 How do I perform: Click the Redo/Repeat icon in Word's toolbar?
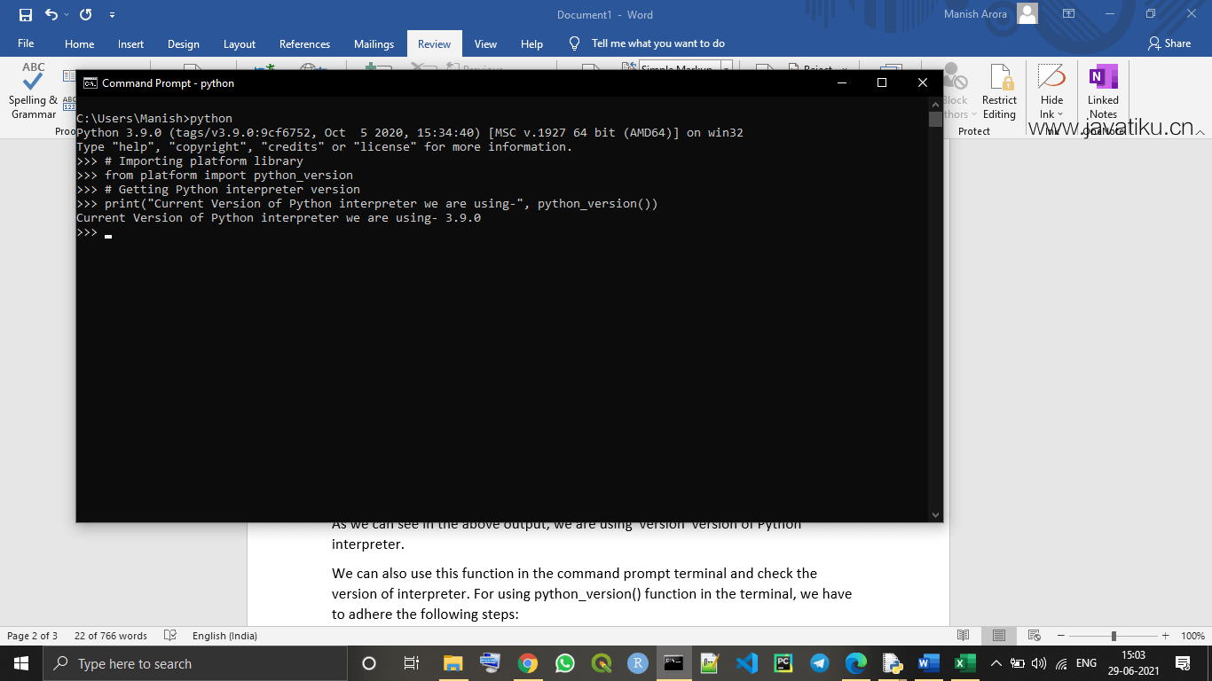tap(85, 15)
